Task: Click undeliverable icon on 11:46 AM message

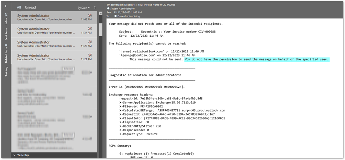Action: click(x=90, y=15)
